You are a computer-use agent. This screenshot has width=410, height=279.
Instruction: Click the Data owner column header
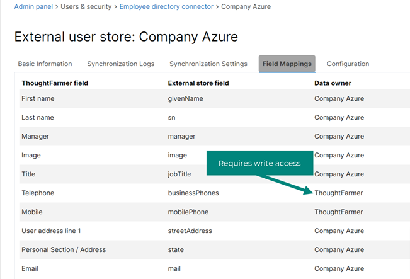click(x=333, y=83)
